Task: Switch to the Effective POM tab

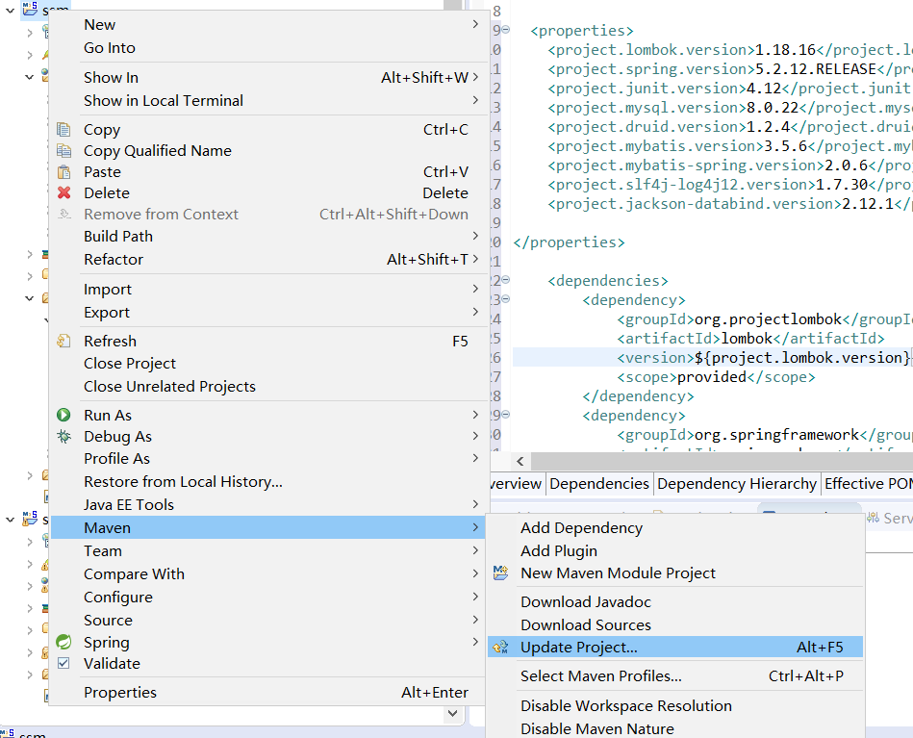Action: coord(868,483)
